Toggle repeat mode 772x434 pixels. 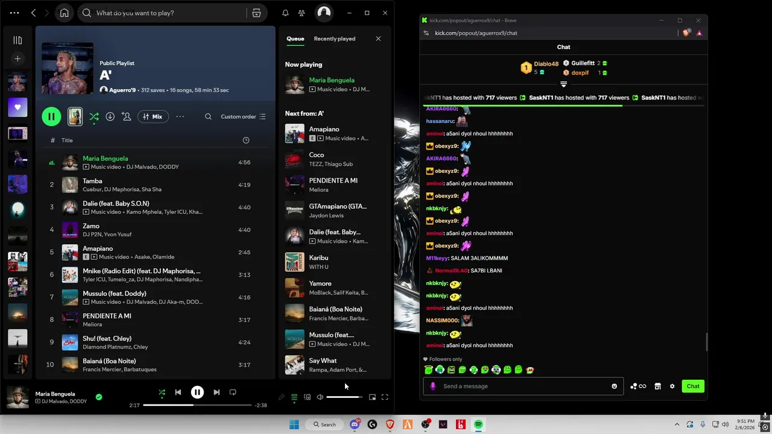(233, 392)
